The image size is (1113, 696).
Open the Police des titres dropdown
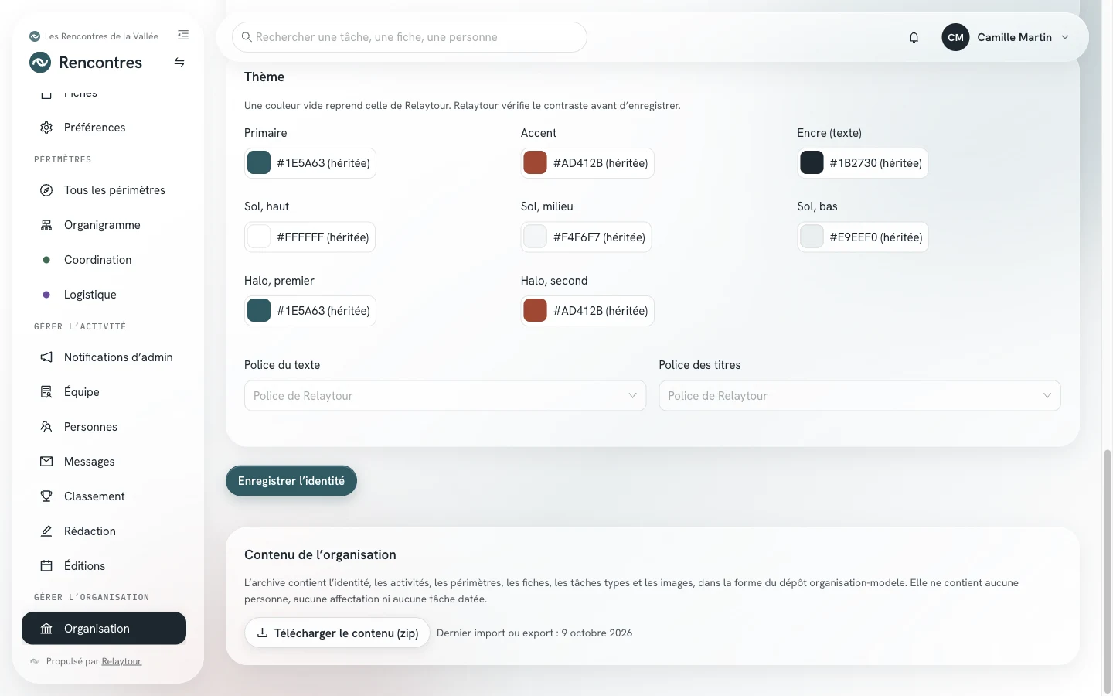[x=859, y=396]
